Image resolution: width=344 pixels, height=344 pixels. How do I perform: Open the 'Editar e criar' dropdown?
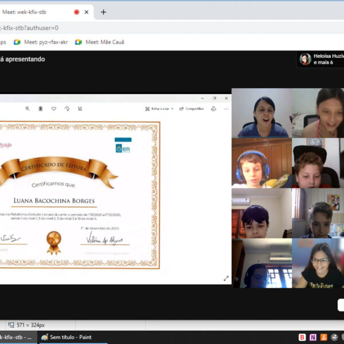158,108
